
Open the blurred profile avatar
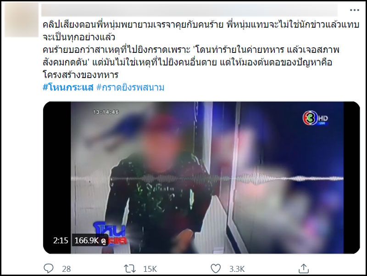22,20
